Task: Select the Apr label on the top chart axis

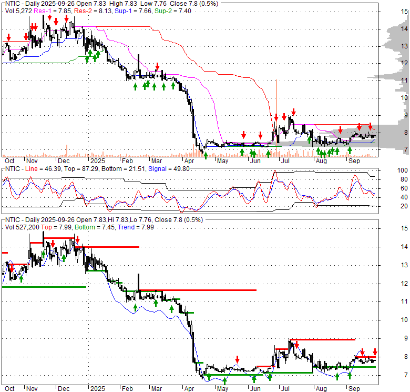Action: [x=189, y=161]
